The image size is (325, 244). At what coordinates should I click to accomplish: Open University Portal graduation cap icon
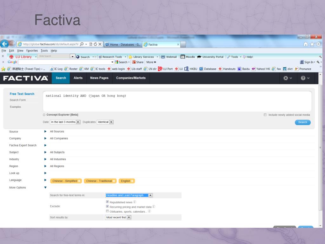click(199, 57)
